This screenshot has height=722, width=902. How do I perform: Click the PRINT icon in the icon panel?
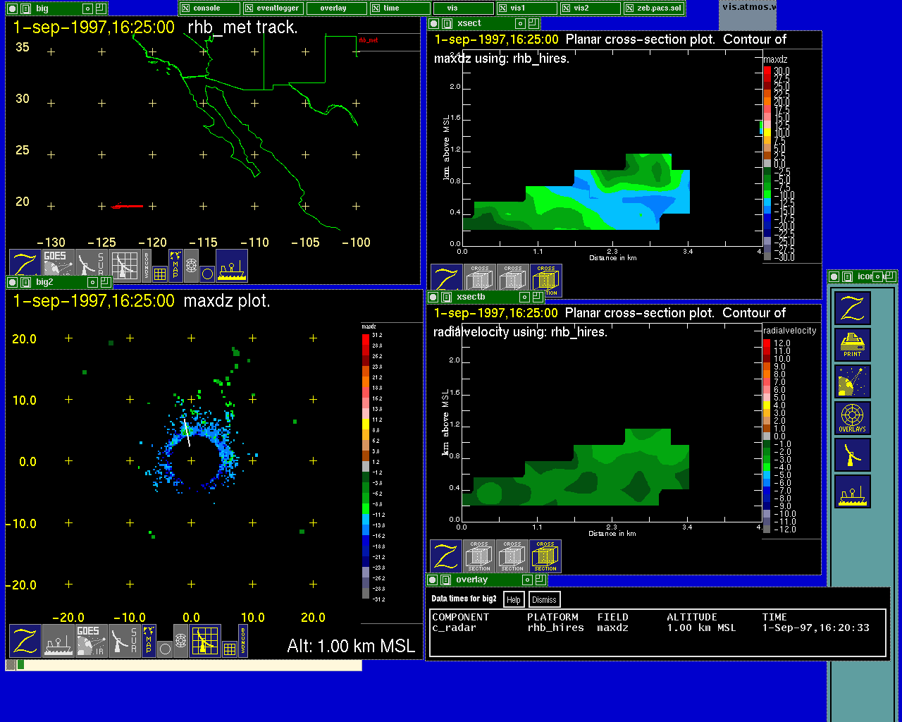852,345
